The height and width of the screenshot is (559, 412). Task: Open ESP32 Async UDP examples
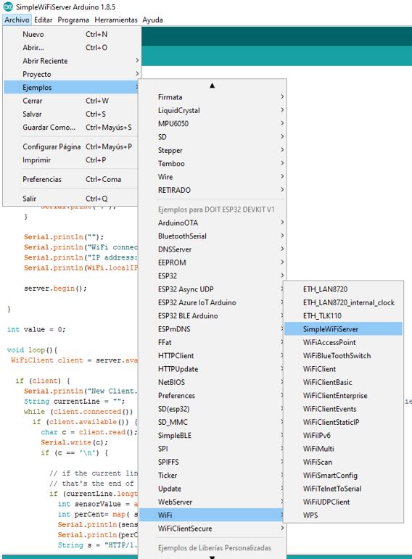pyautogui.click(x=213, y=289)
